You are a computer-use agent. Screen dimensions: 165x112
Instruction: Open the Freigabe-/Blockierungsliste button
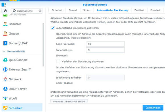pyautogui.click(x=69, y=101)
